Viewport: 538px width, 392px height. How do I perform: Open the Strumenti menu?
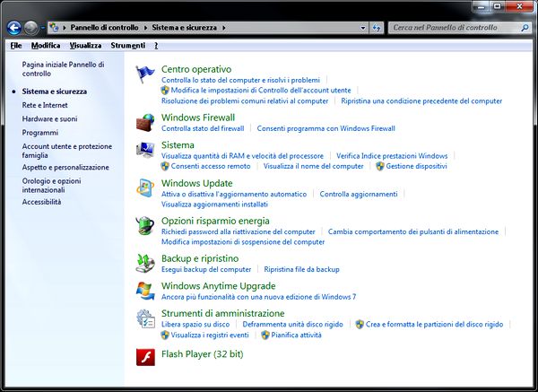click(128, 46)
